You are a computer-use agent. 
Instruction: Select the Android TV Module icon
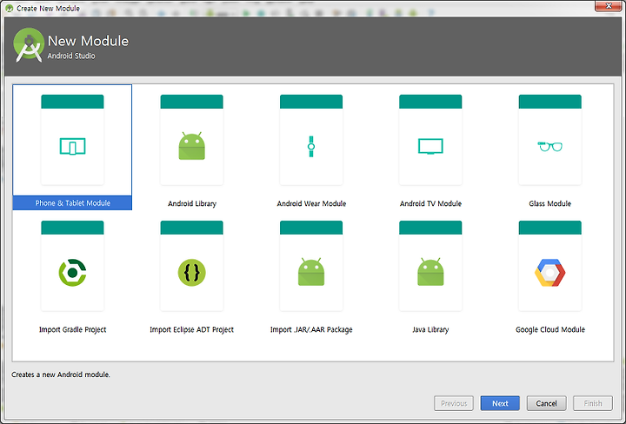(430, 146)
